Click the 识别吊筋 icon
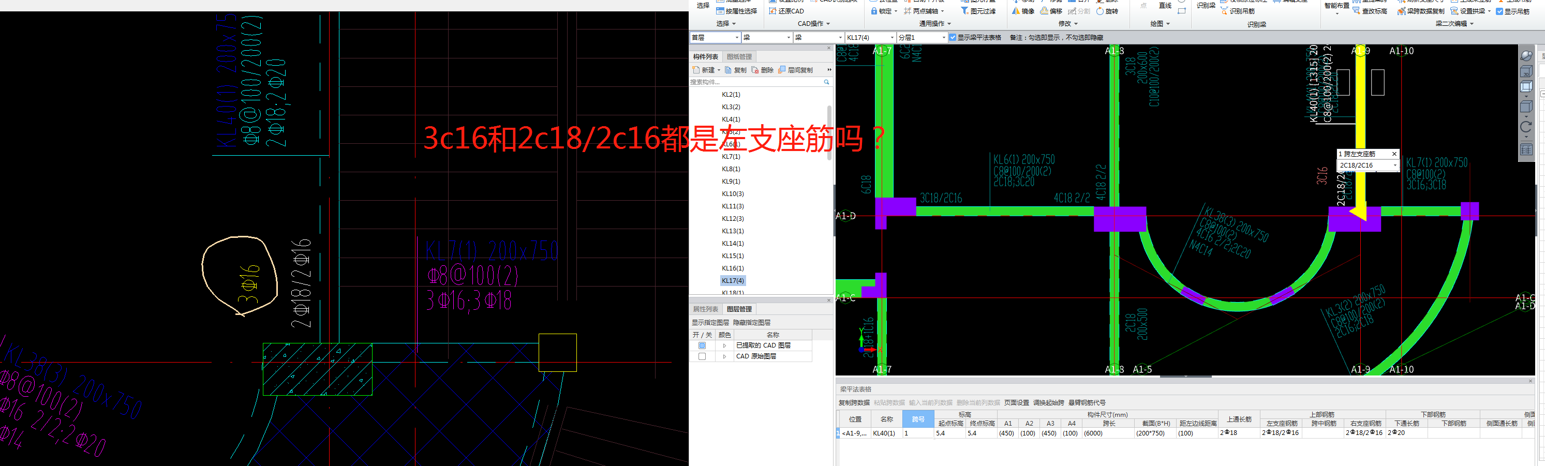Screen dimensions: 1545x466 pos(1224,11)
